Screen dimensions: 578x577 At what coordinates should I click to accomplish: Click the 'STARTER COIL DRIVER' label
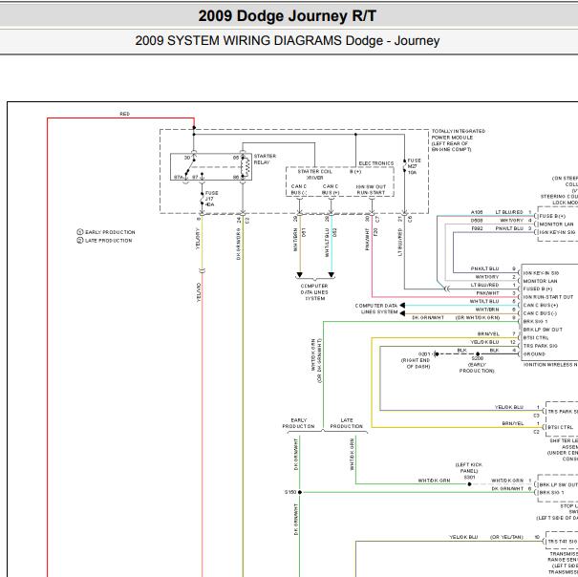(314, 175)
